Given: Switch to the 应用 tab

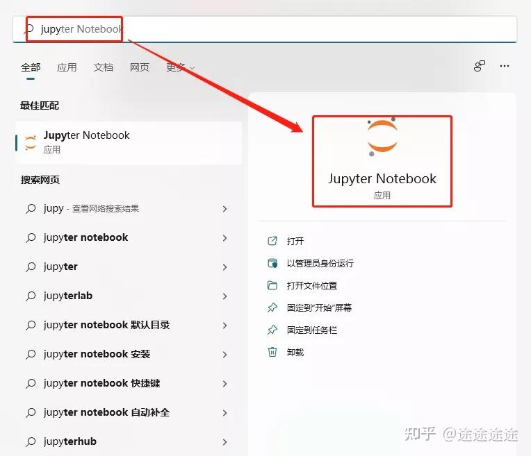Looking at the screenshot, I should [67, 67].
